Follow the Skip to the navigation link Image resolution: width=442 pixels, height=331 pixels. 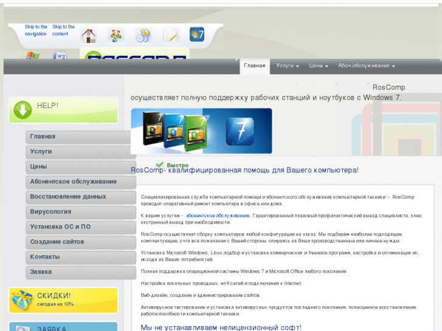(x=36, y=30)
